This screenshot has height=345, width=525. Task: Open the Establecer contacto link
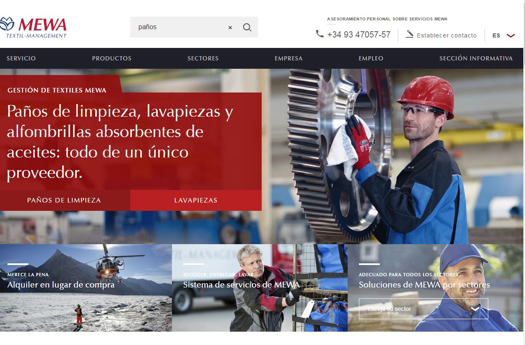(447, 35)
